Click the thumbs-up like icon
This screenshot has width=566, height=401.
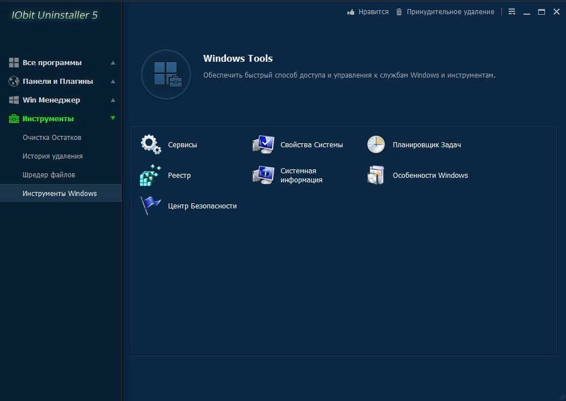coord(350,12)
